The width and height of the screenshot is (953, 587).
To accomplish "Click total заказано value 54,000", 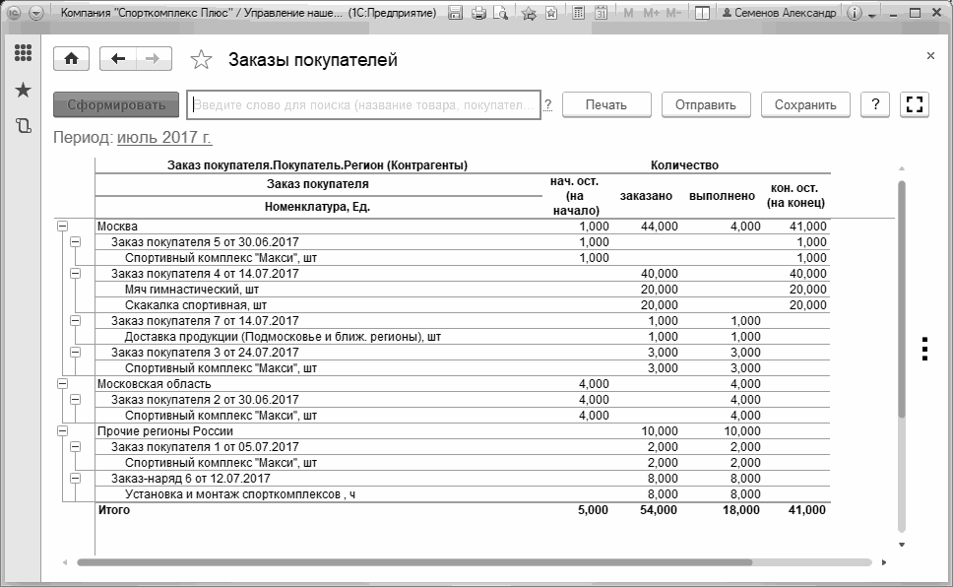I will [659, 510].
